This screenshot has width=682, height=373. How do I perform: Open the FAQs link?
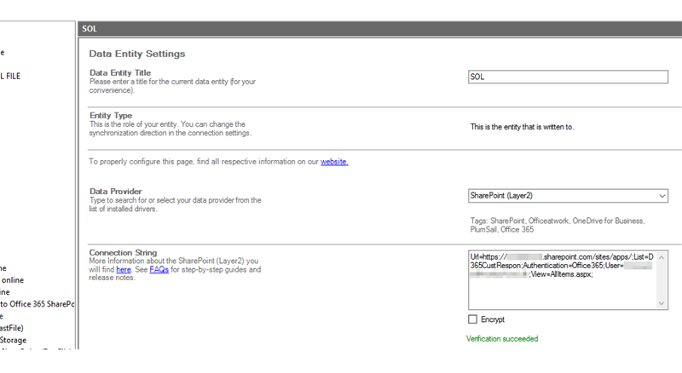(159, 270)
